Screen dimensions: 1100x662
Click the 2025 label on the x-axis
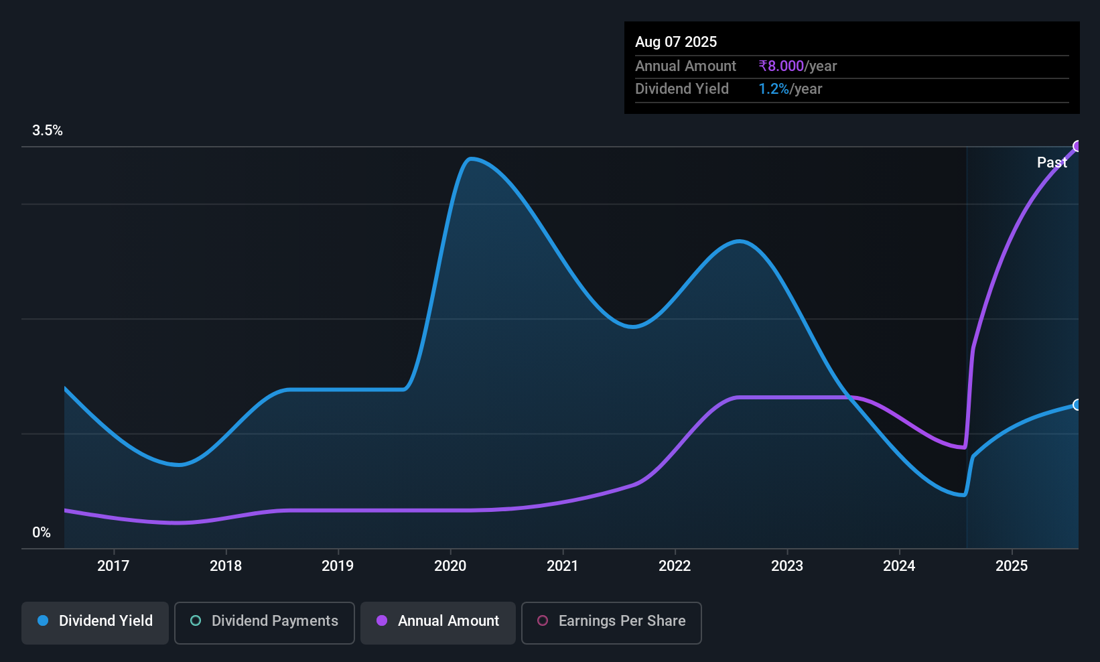(x=1012, y=566)
